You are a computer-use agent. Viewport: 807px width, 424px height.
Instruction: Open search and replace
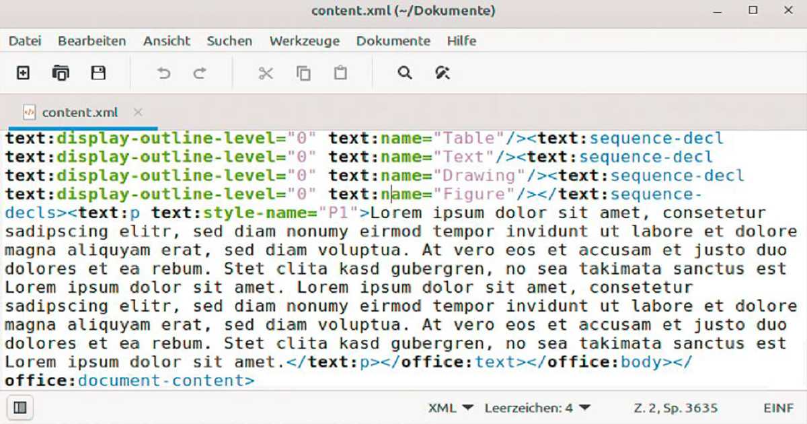pos(442,73)
